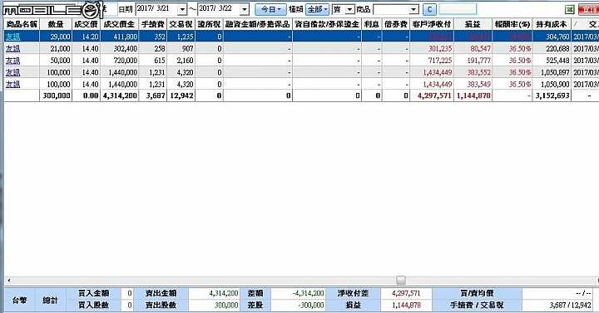Image resolution: width=599 pixels, height=313 pixels.
Task: Click the horizontal scrollbar thumb
Action: (401, 281)
